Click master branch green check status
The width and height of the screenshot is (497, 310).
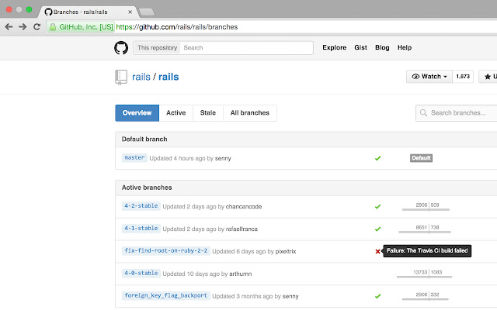click(377, 158)
